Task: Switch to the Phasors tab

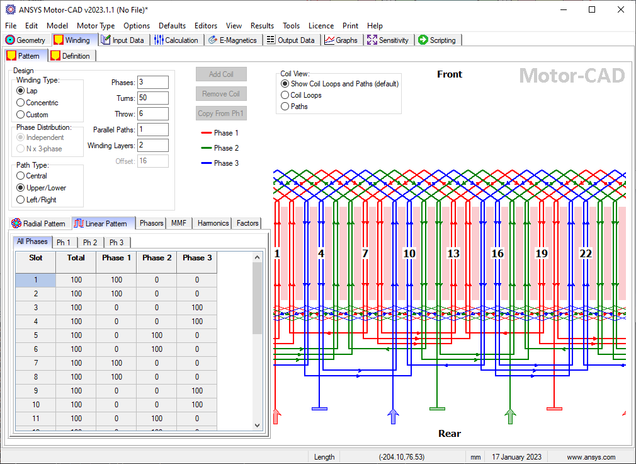Action: [x=151, y=223]
